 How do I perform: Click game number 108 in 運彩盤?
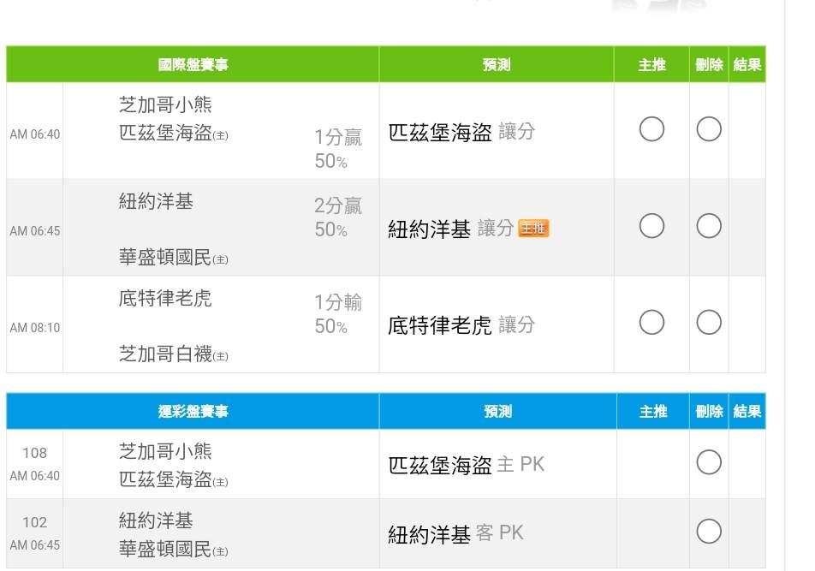point(35,453)
